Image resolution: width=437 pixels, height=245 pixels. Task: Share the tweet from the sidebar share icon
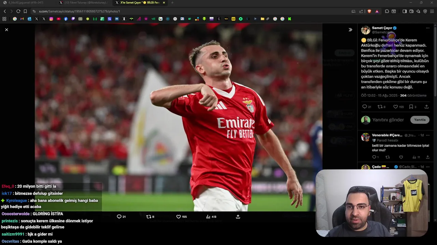pyautogui.click(x=426, y=107)
